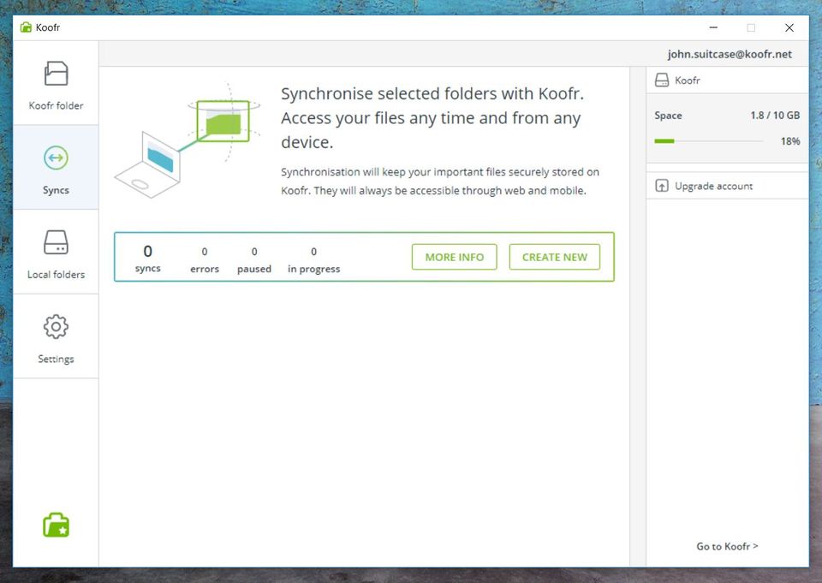Minimize the Koofr window
Viewport: 822px width, 583px height.
(x=713, y=27)
